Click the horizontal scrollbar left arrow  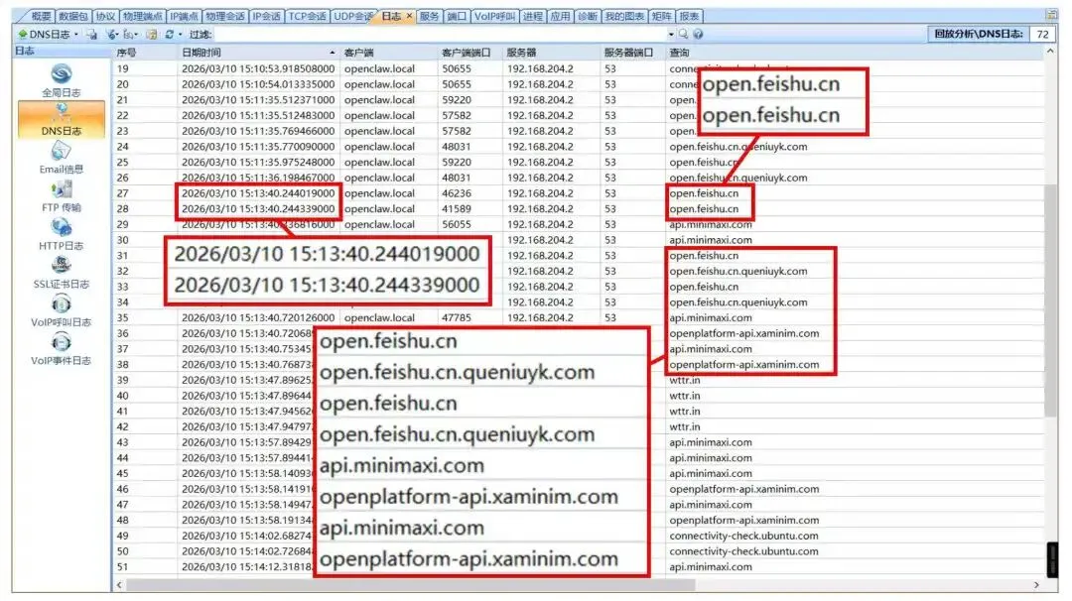pos(120,585)
